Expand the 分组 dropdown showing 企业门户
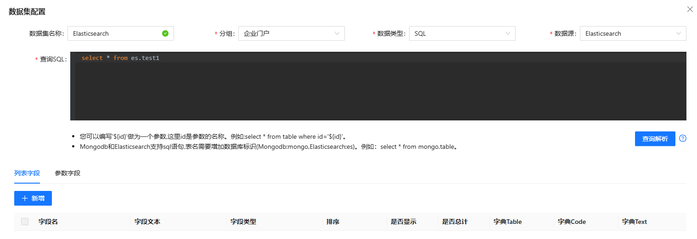 coord(291,33)
